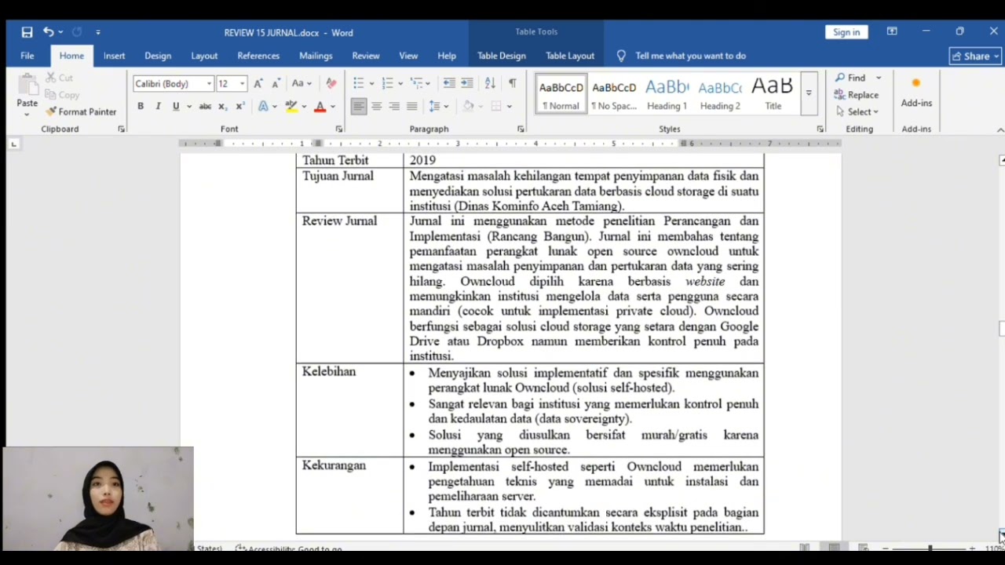Click the Save icon in the Quick Access Toolbar
1005x565 pixels.
click(27, 32)
